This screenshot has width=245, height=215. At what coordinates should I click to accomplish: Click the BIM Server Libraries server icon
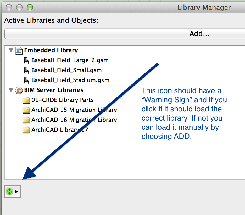click(x=19, y=90)
